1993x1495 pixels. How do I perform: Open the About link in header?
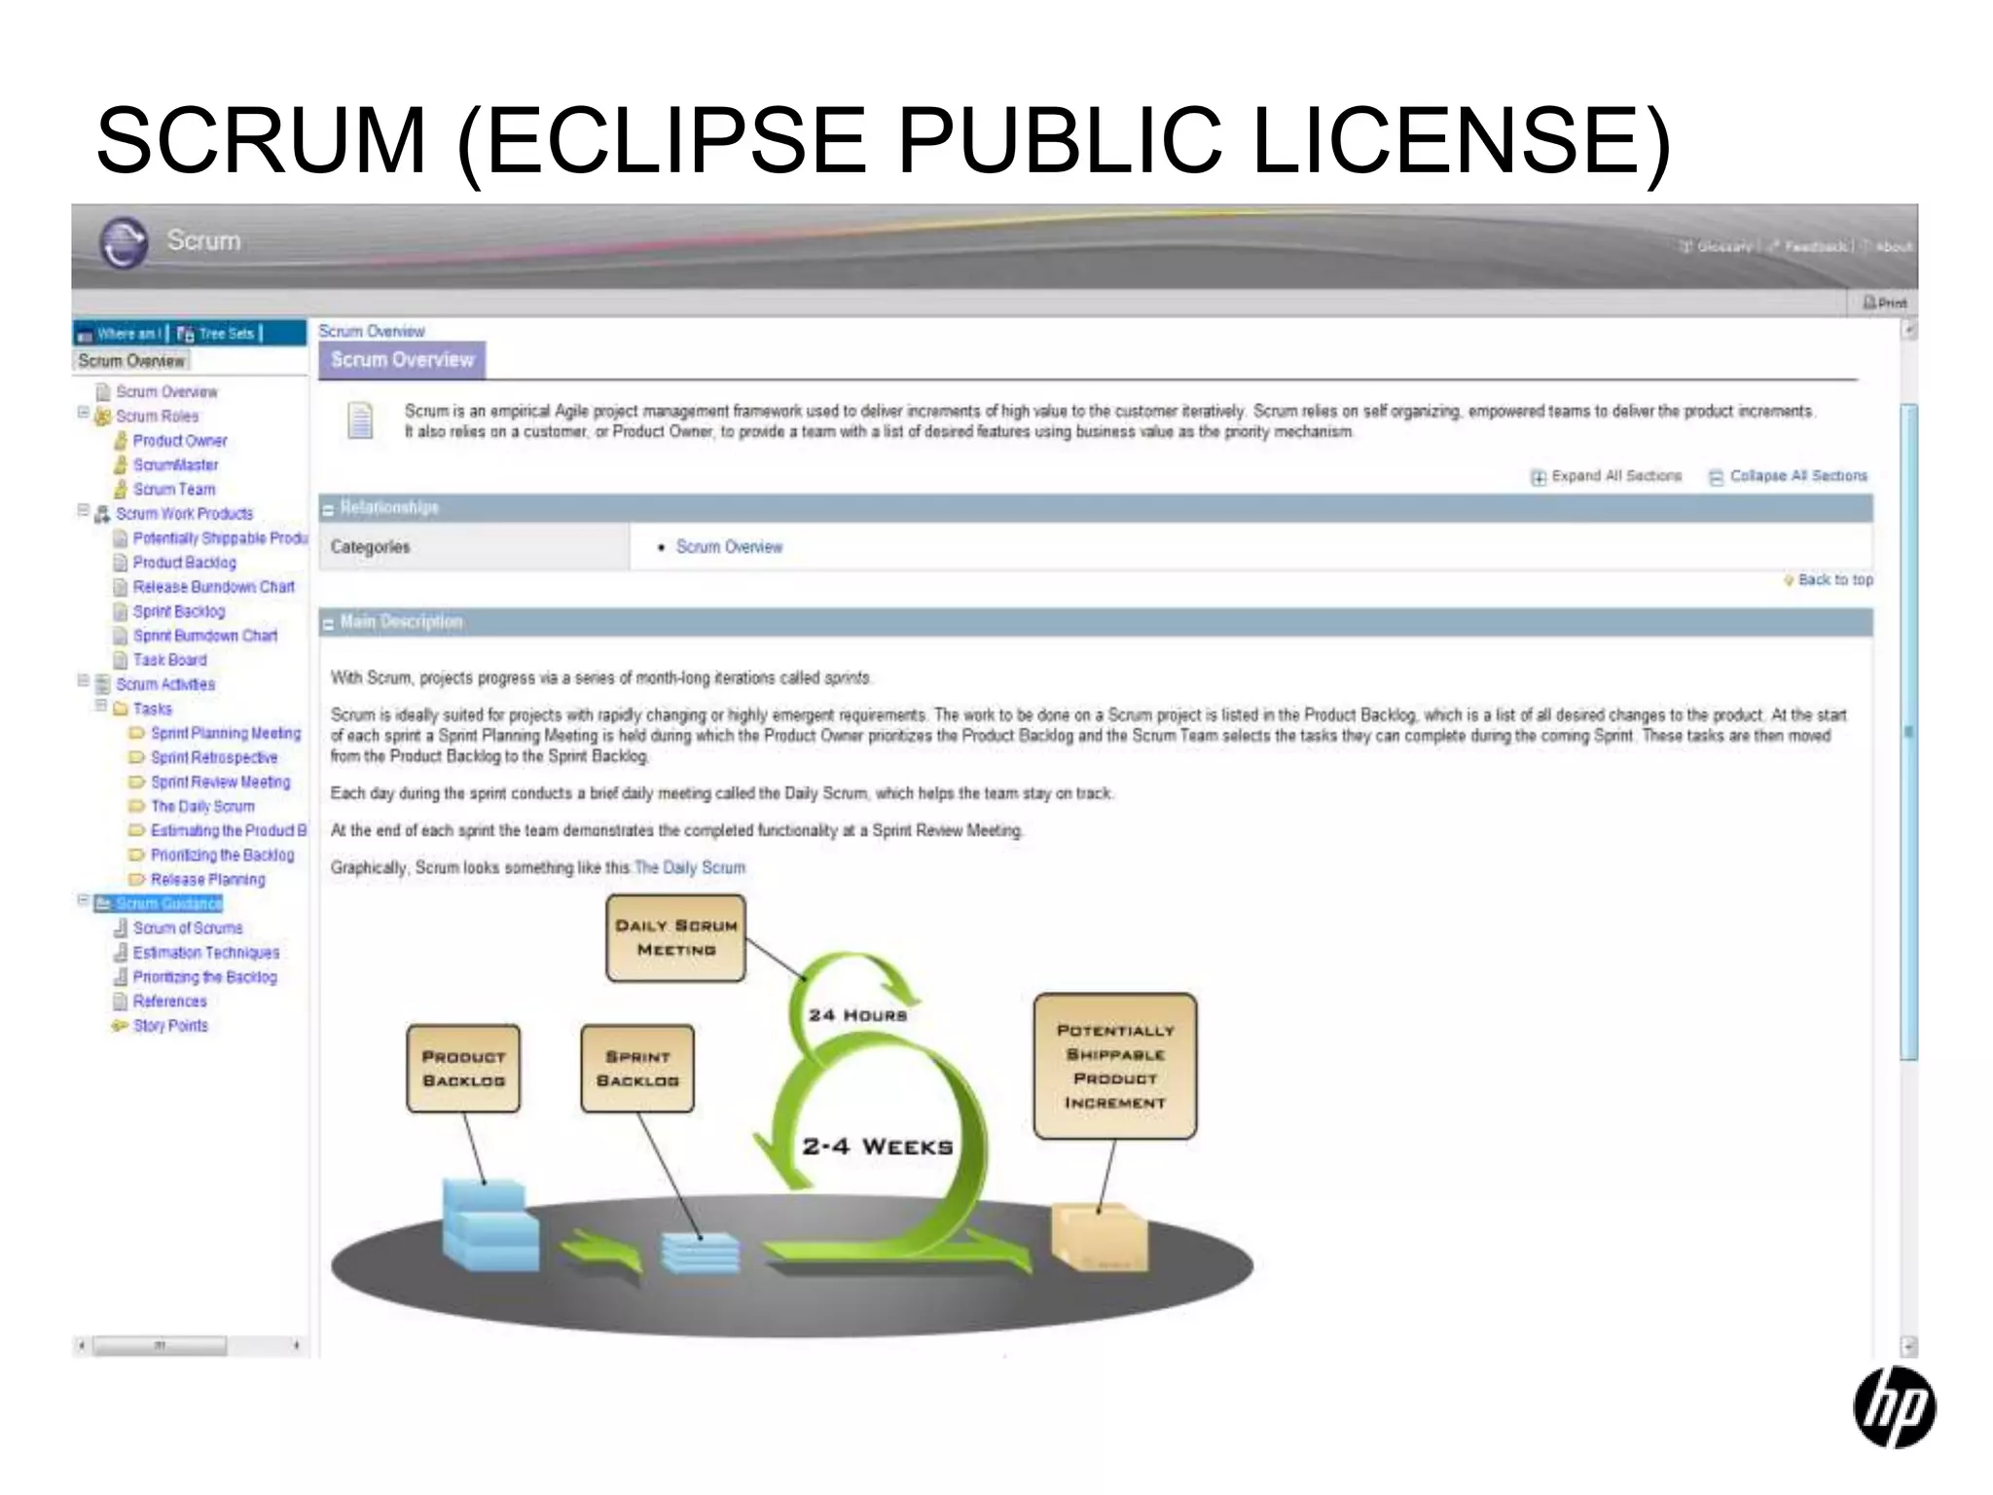pos(1888,246)
